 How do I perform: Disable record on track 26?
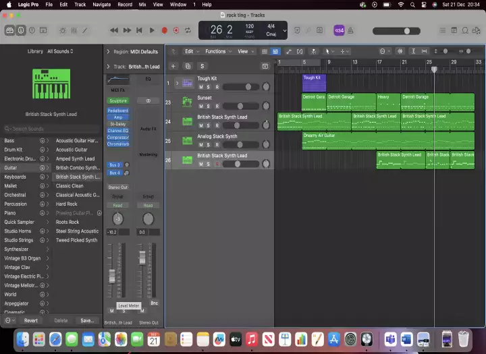coord(217,164)
